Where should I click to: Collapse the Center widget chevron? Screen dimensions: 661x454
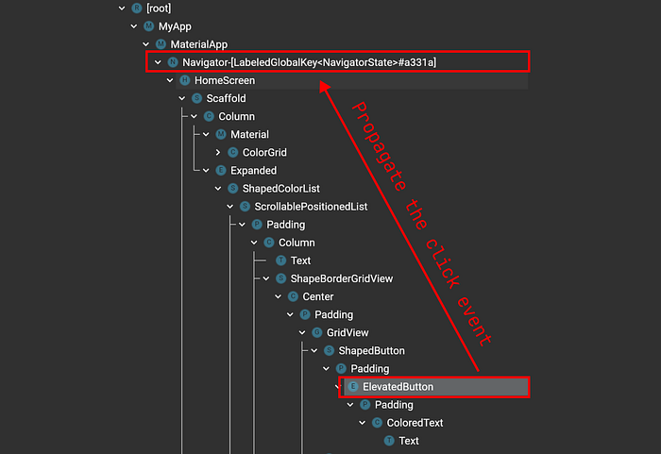[x=279, y=296]
